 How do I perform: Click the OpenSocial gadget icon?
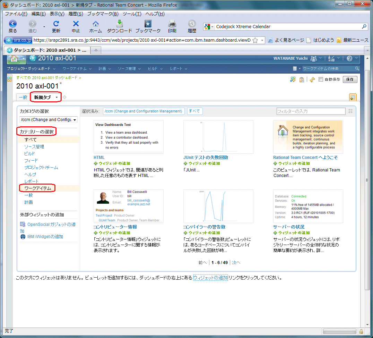click(23, 224)
